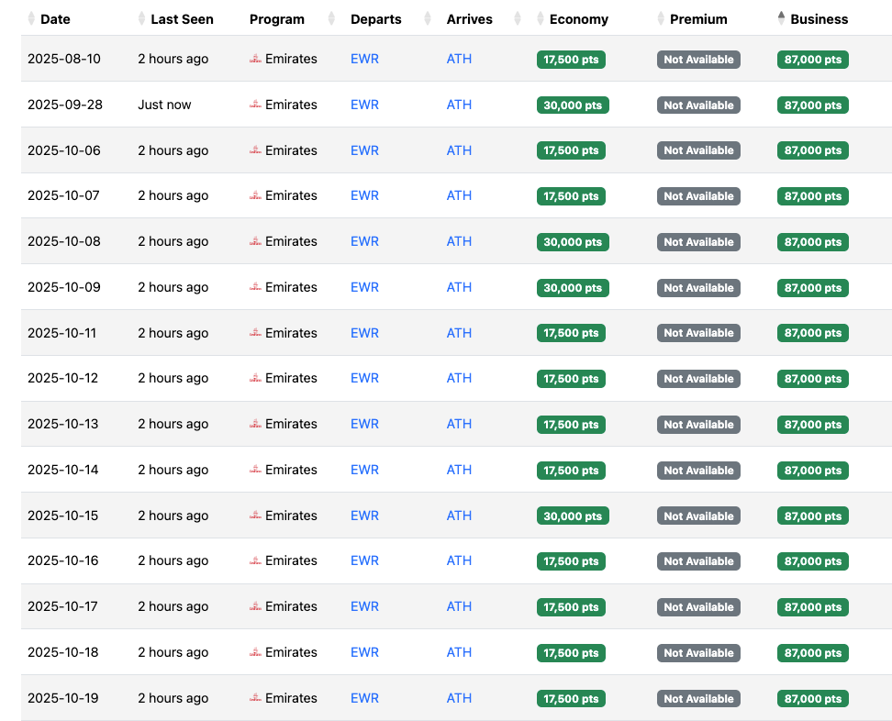The width and height of the screenshot is (892, 721).
Task: Click Premium Not Available badge on 2025-10-16
Action: click(x=698, y=561)
